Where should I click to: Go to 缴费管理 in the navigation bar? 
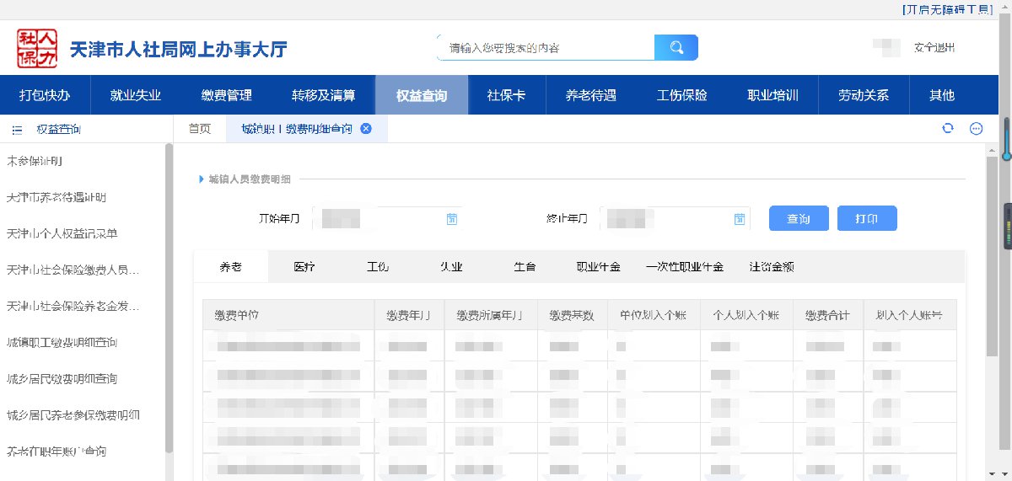[x=226, y=95]
